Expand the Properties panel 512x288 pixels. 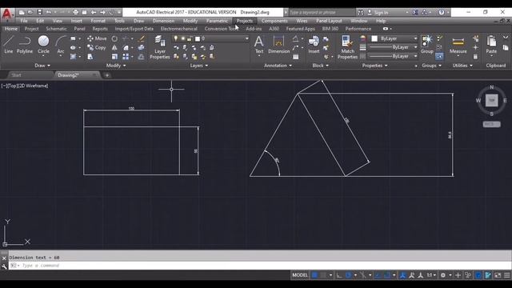coord(375,66)
